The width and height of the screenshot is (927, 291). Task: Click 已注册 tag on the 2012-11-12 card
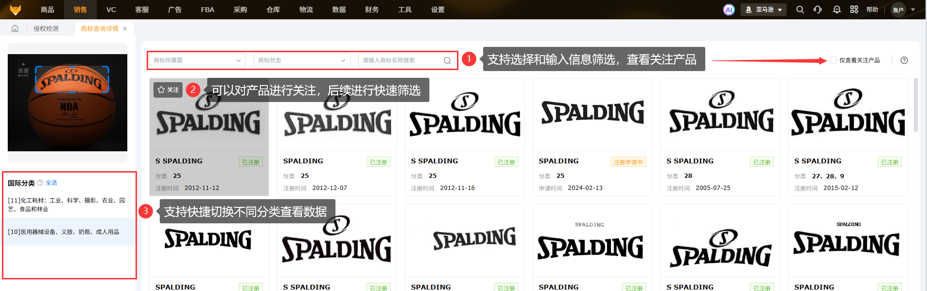(x=251, y=162)
